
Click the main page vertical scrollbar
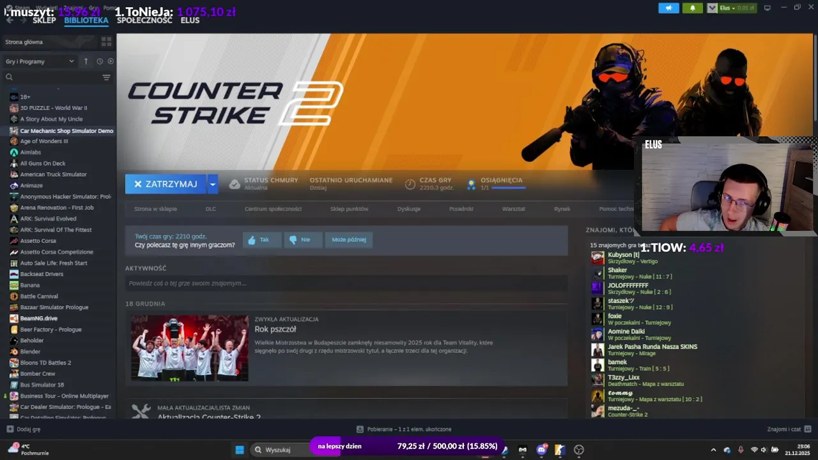(815, 77)
